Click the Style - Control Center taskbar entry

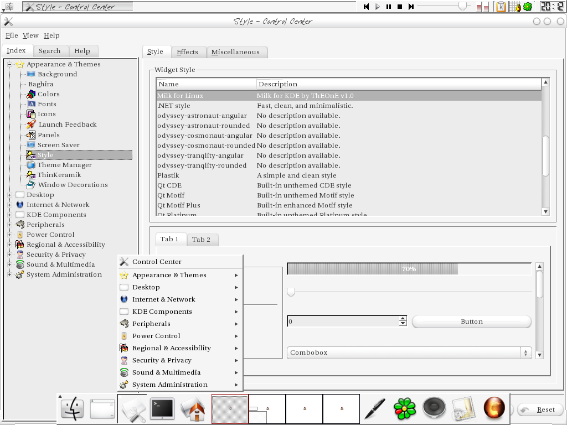coord(78,7)
